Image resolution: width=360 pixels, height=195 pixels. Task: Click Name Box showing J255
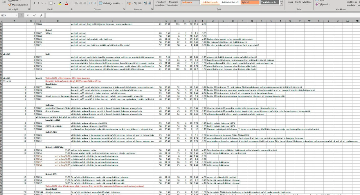pyautogui.click(x=8, y=15)
